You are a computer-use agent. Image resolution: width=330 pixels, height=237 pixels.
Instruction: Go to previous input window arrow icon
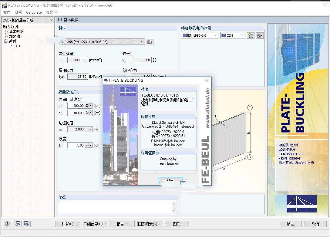(18, 224)
